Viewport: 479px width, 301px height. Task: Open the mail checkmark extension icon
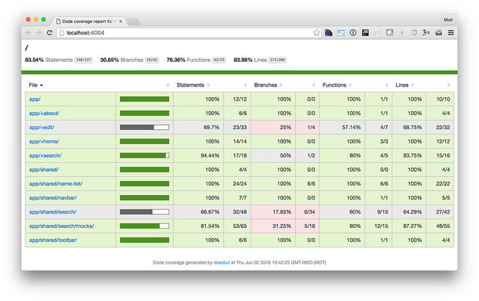439,33
